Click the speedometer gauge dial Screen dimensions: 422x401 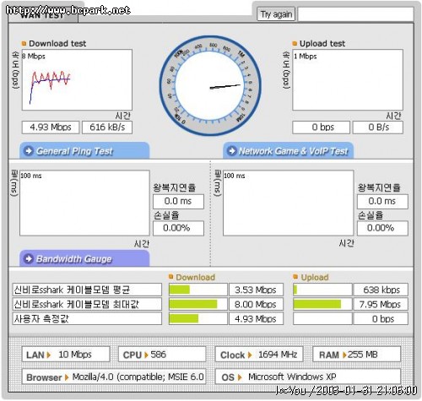click(210, 86)
